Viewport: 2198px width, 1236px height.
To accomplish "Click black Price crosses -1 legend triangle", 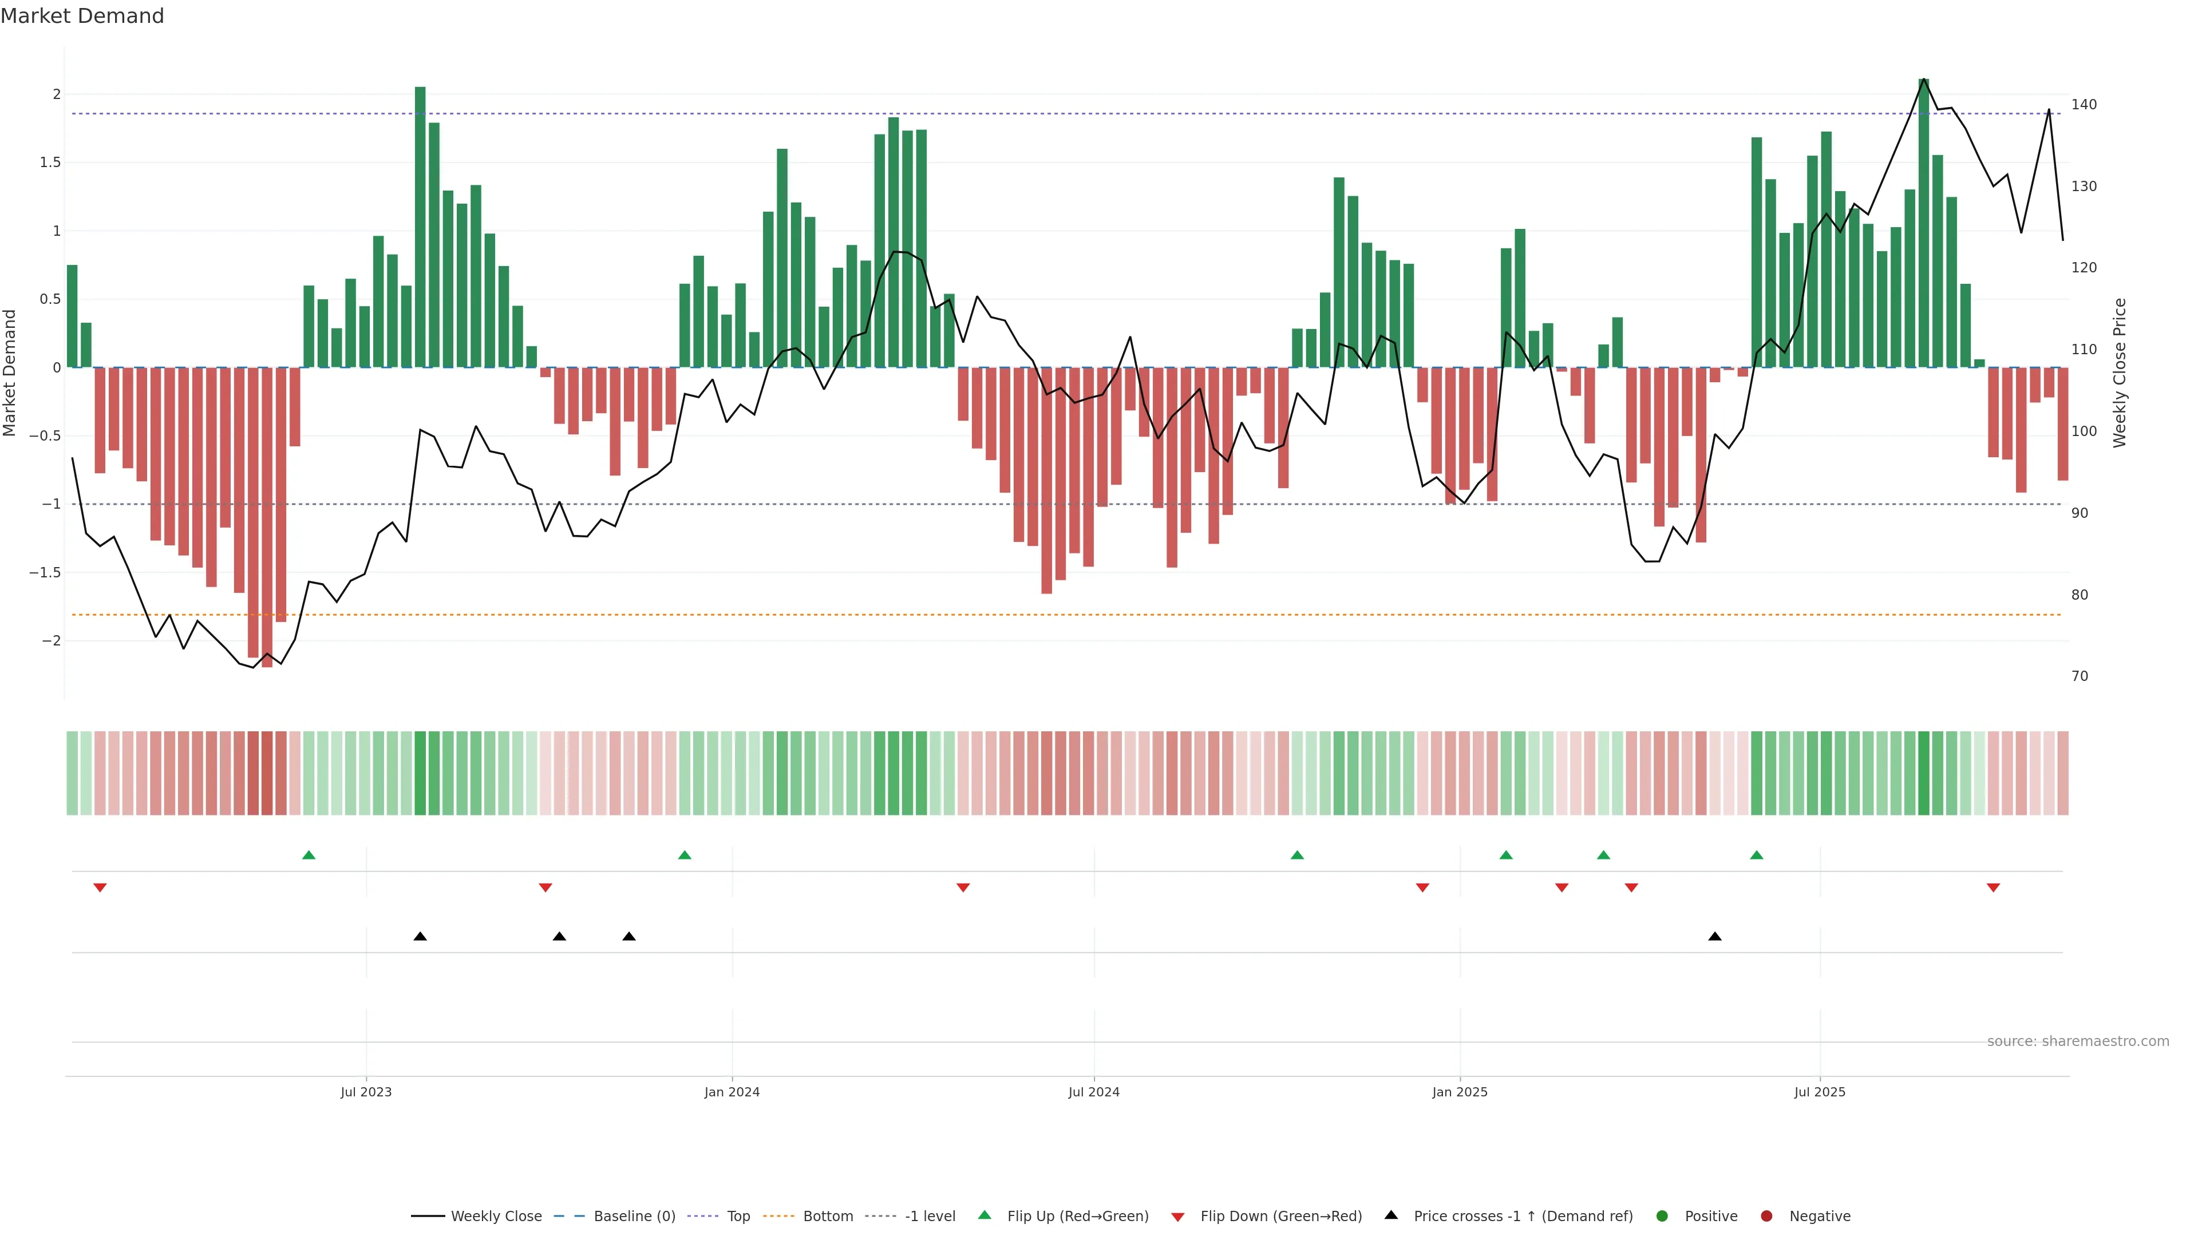I will pyautogui.click(x=1391, y=1215).
